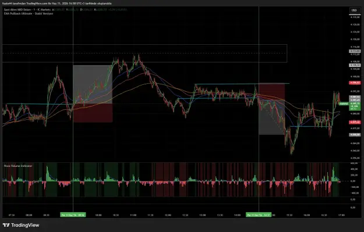This screenshot has width=364, height=232.
Task: Click the 4.100,00 price axis label
Action: pyautogui.click(x=355, y=77)
